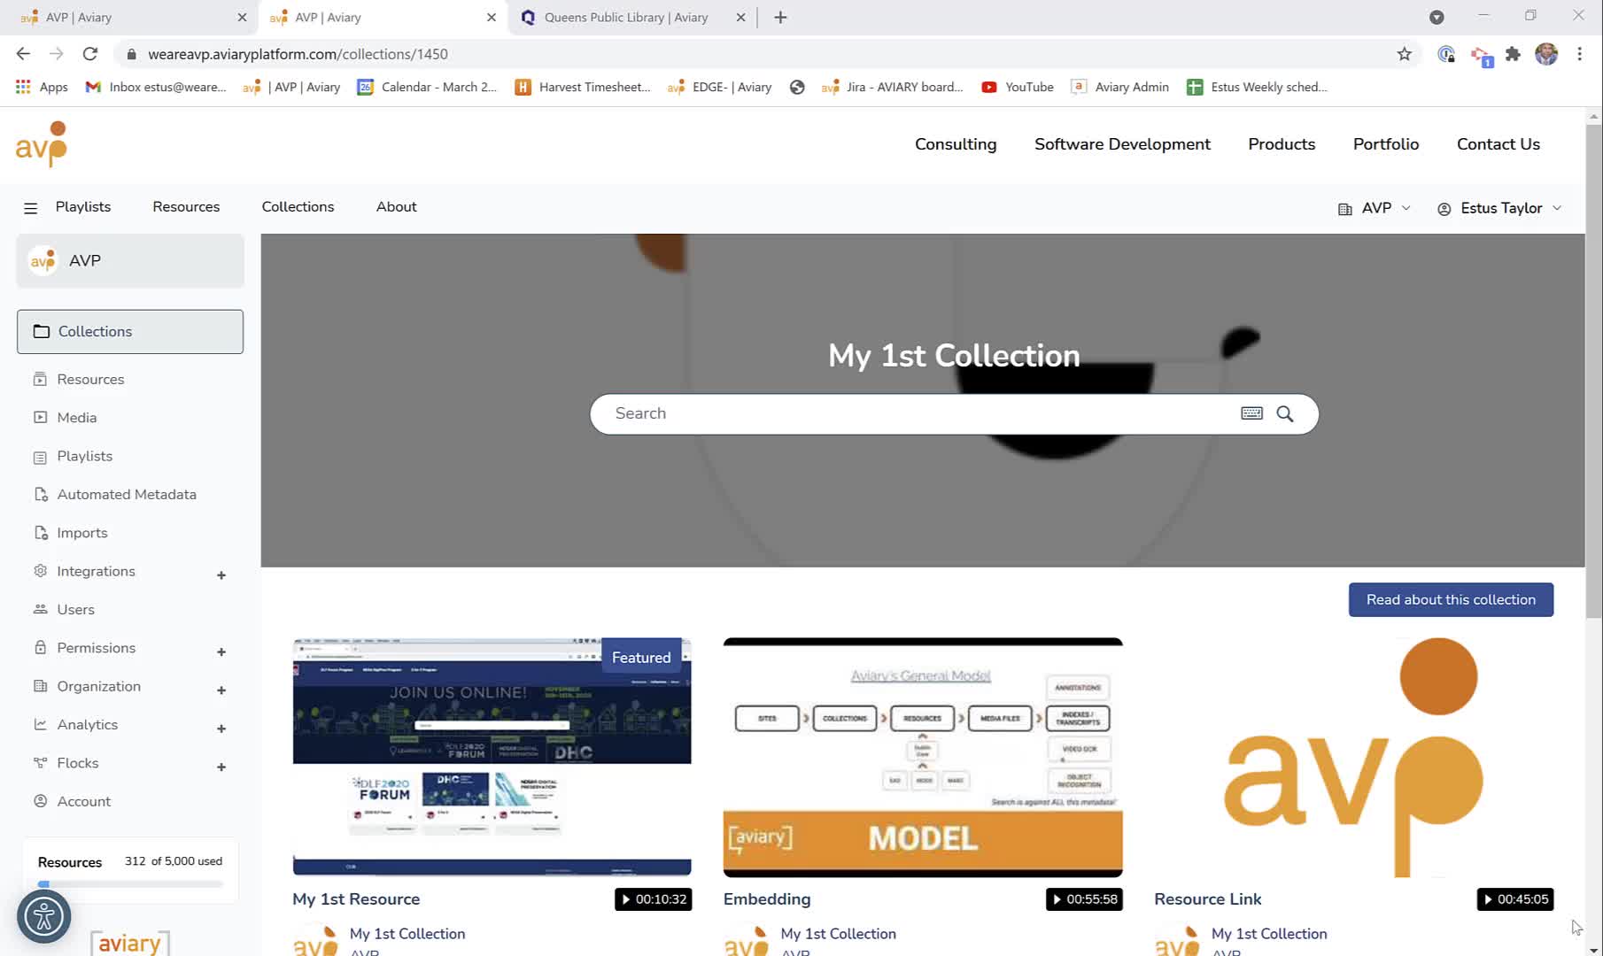Viewport: 1603px width, 956px height.
Task: Open the Embedding video thumbnail
Action: 923,757
